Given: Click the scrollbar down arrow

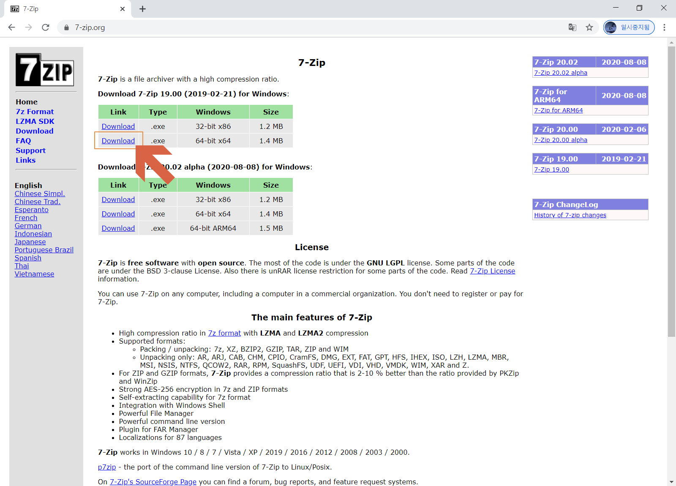Looking at the screenshot, I should [671, 482].
